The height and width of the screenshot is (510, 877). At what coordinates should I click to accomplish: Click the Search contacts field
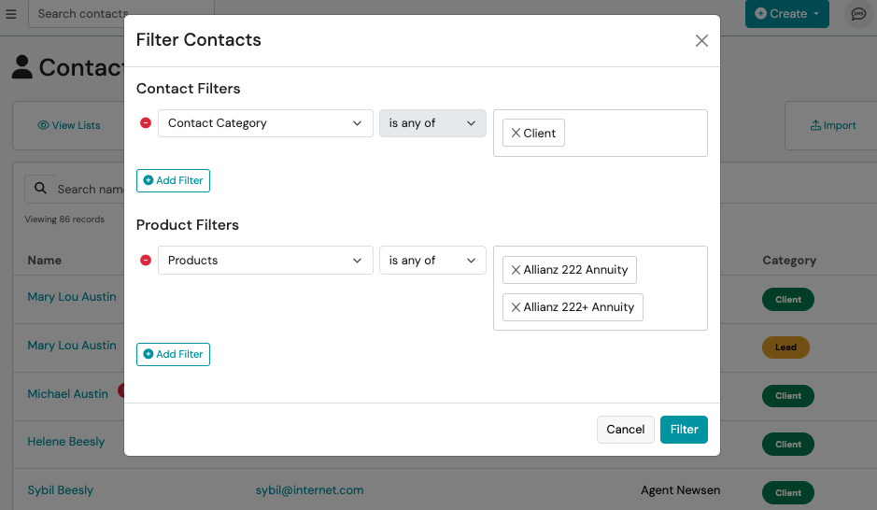(x=120, y=14)
